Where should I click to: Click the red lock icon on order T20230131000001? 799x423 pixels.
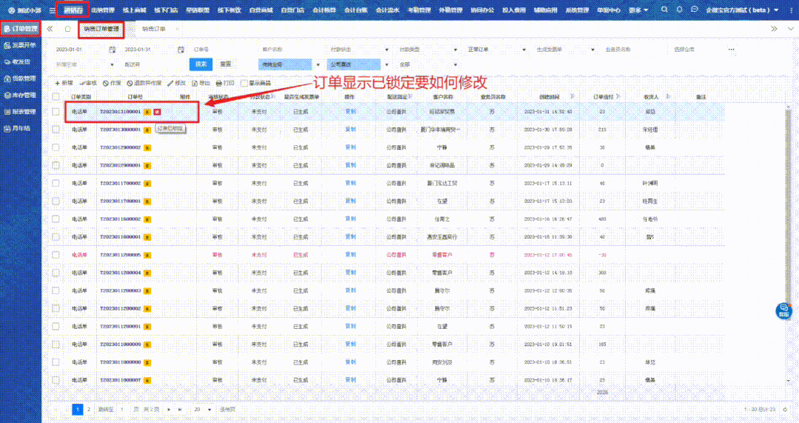[x=157, y=112]
